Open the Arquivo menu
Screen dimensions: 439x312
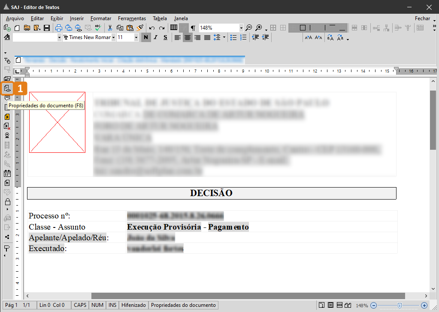click(x=15, y=18)
